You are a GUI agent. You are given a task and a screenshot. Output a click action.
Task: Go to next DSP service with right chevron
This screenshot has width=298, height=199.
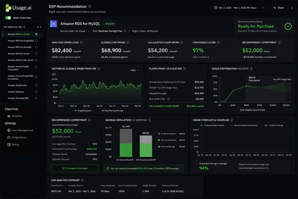coord(40,27)
